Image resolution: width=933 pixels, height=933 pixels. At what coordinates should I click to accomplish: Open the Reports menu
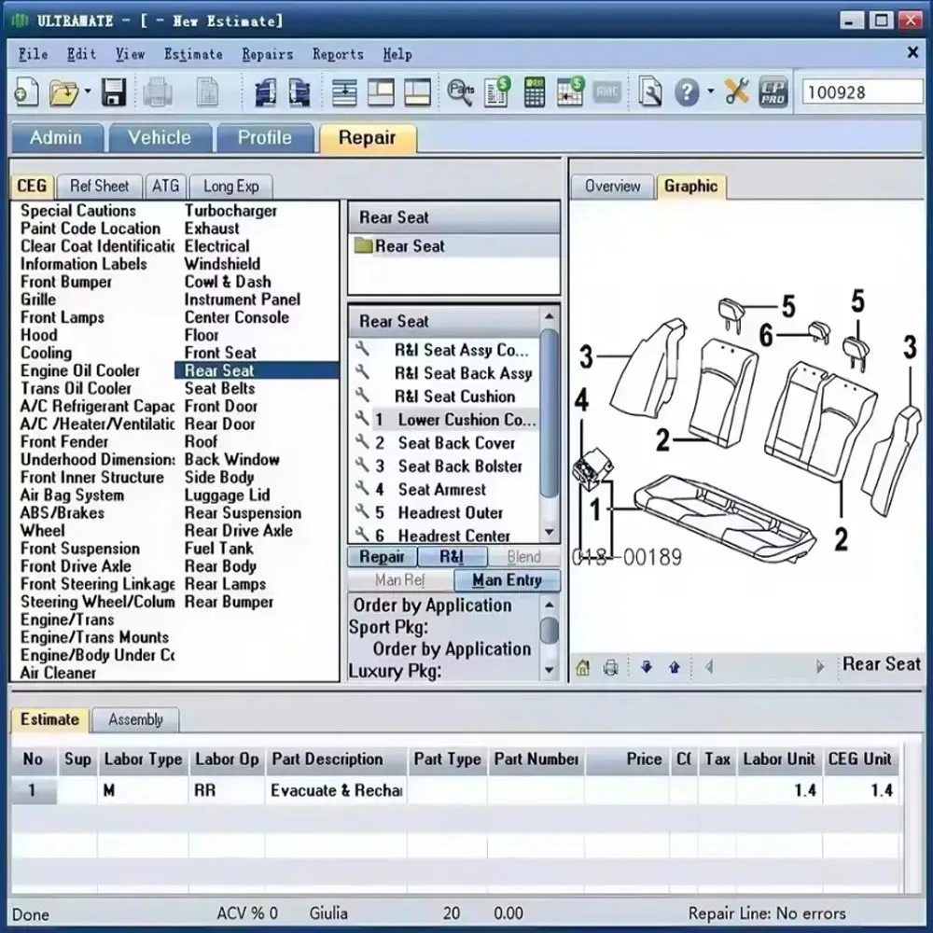tap(338, 54)
